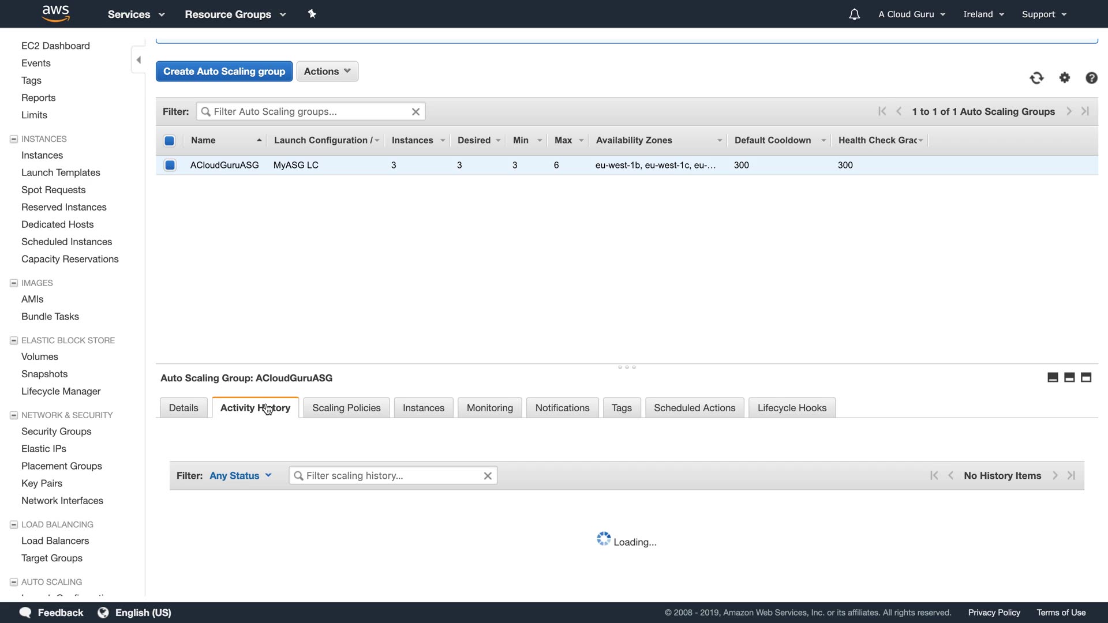Open table settings via the gear icon
The height and width of the screenshot is (623, 1108).
pyautogui.click(x=1065, y=78)
